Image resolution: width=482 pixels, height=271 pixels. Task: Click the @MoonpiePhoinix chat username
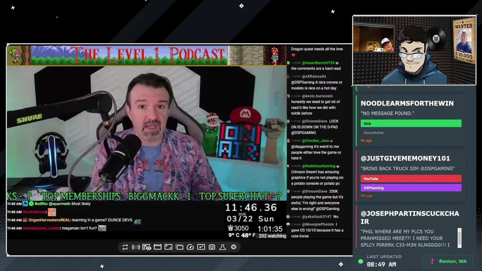click(x=318, y=224)
